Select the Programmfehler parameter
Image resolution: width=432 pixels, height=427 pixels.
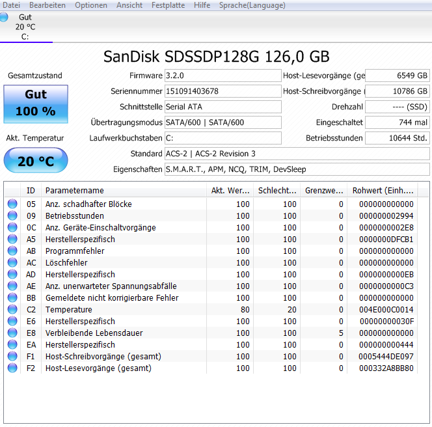click(75, 251)
